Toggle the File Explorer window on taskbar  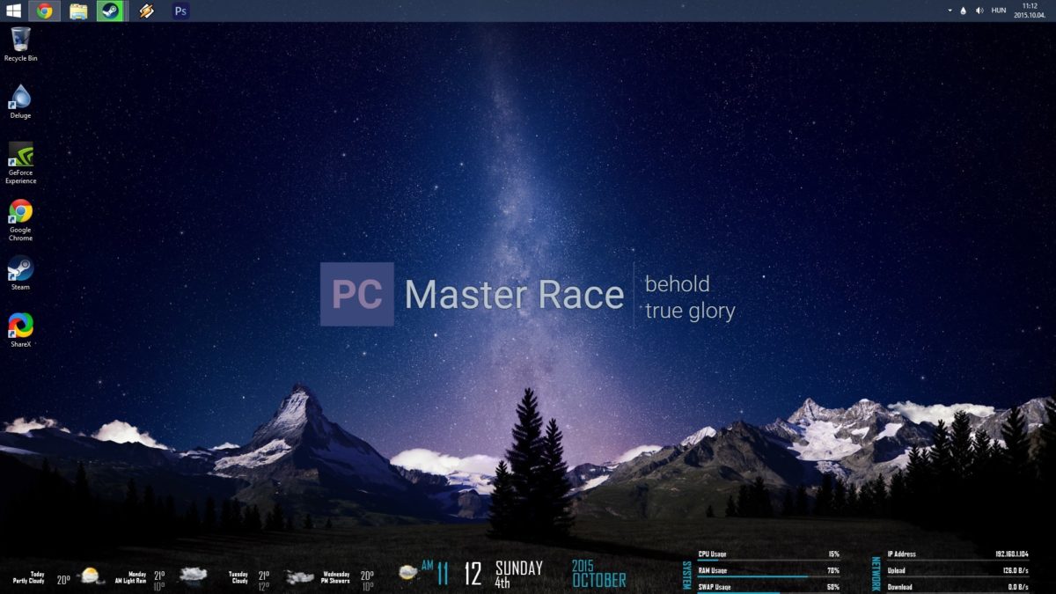coord(77,11)
